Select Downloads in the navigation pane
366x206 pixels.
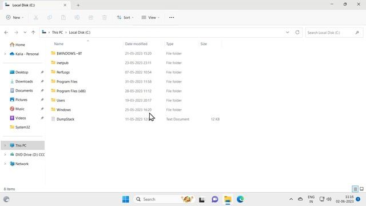tap(22, 81)
